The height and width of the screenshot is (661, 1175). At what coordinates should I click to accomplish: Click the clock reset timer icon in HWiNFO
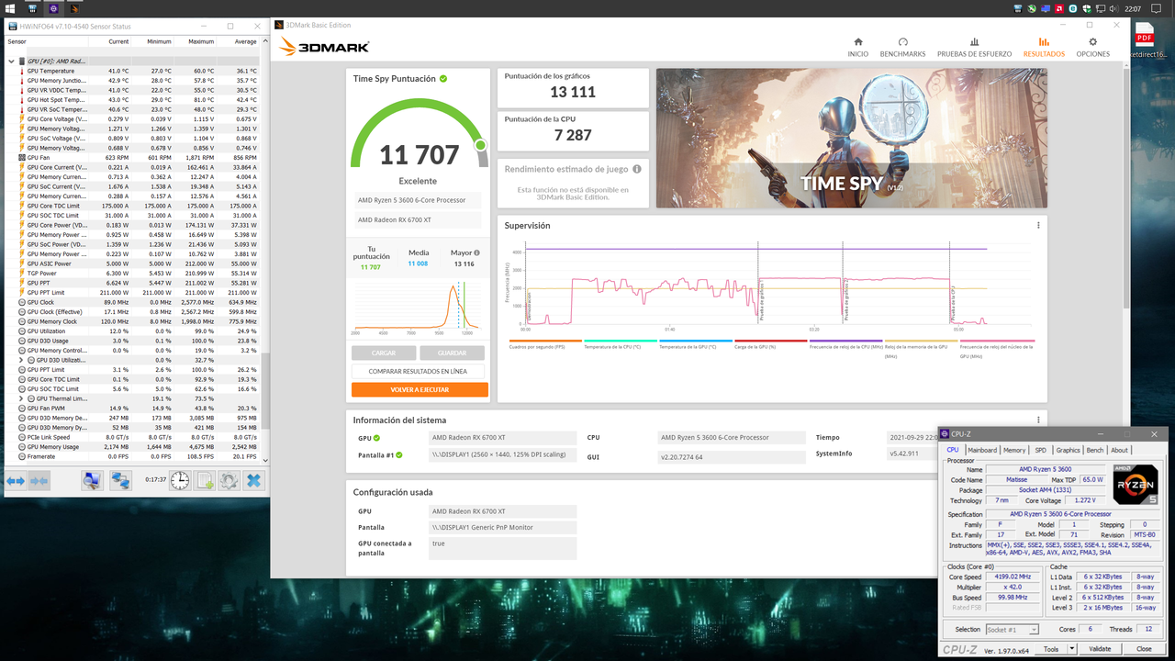click(x=179, y=480)
